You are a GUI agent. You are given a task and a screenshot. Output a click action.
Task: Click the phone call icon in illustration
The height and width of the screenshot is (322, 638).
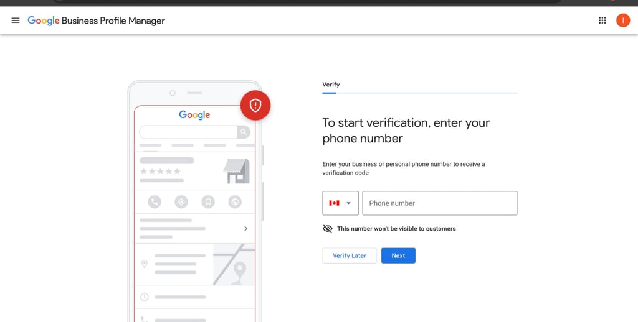(x=155, y=202)
